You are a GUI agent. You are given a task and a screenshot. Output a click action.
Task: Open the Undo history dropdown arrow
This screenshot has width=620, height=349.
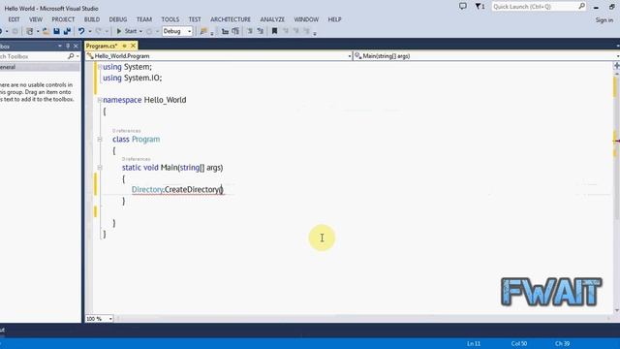click(90, 31)
